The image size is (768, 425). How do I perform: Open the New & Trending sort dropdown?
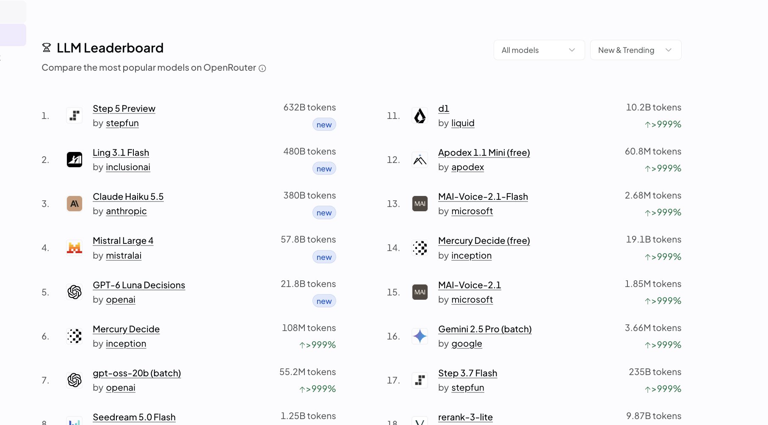(x=635, y=50)
